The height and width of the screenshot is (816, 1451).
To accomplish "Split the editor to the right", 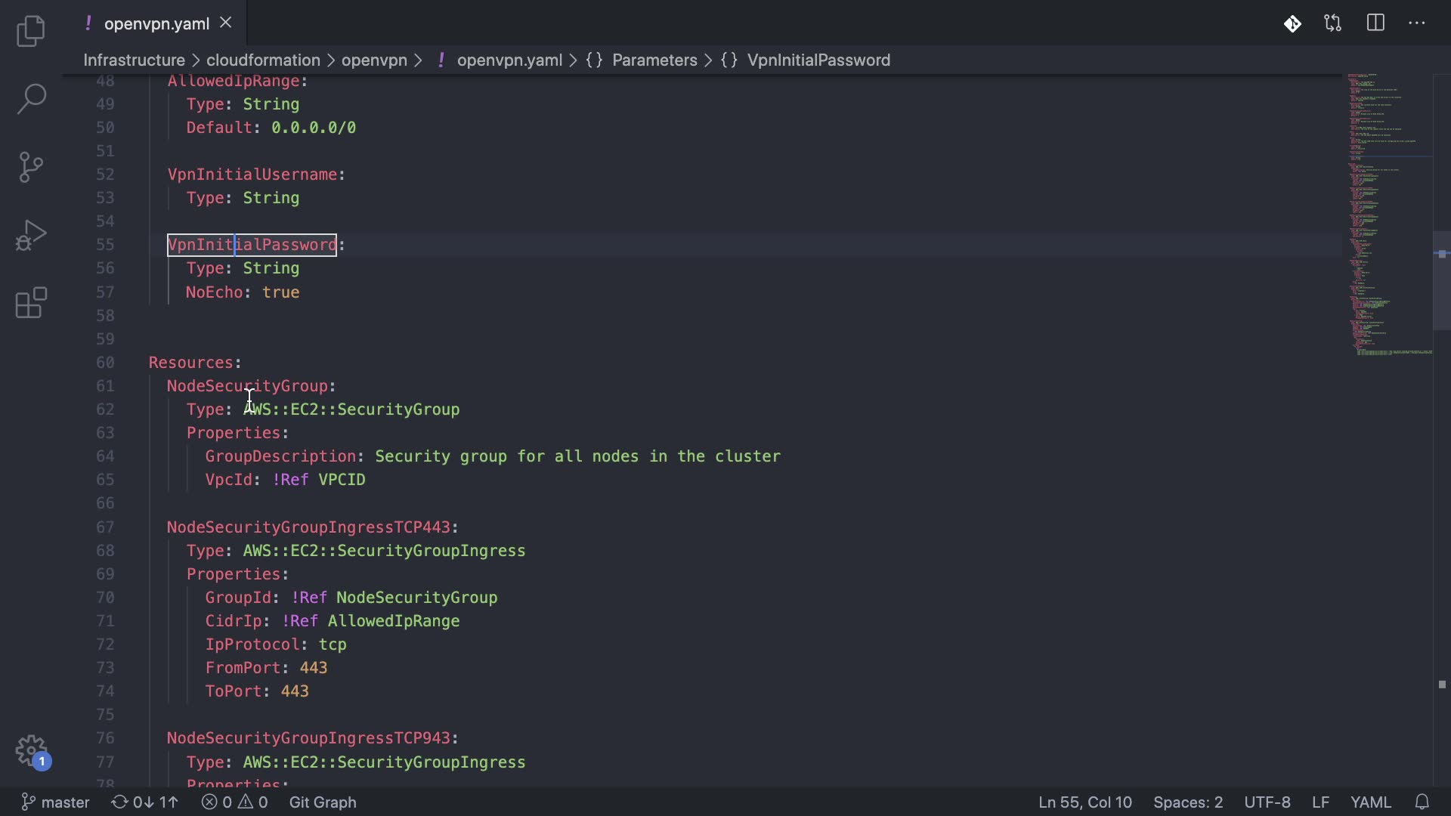I will (1375, 23).
